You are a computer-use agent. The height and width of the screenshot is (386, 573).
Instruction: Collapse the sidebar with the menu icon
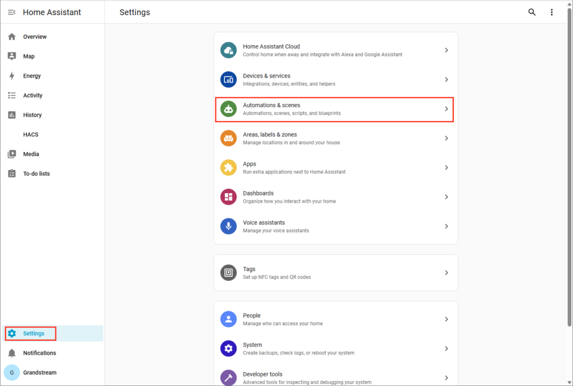12,12
